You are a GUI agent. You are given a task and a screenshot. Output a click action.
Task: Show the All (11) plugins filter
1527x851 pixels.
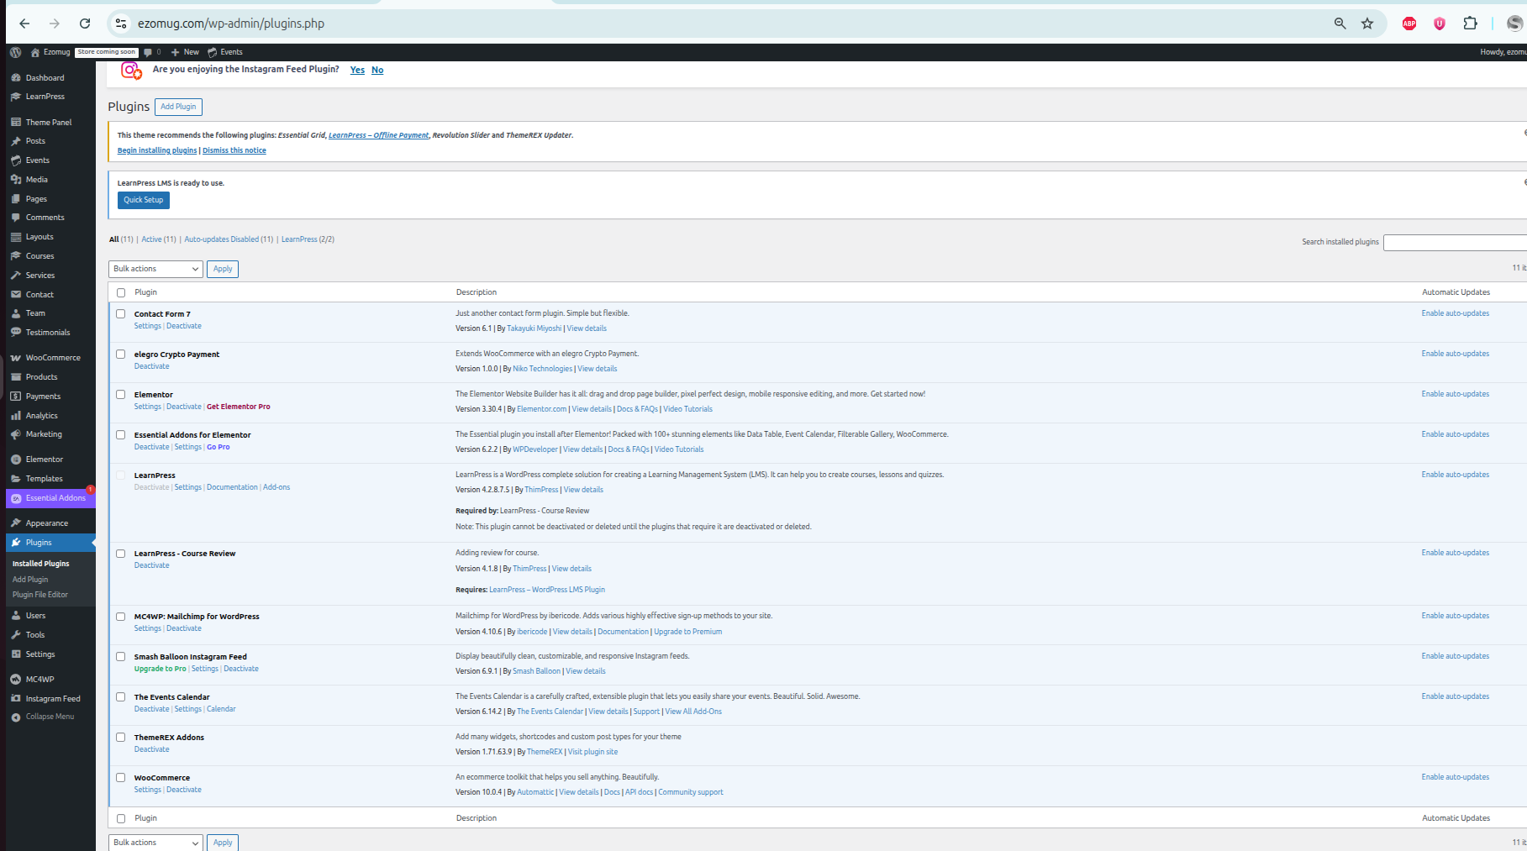(121, 239)
